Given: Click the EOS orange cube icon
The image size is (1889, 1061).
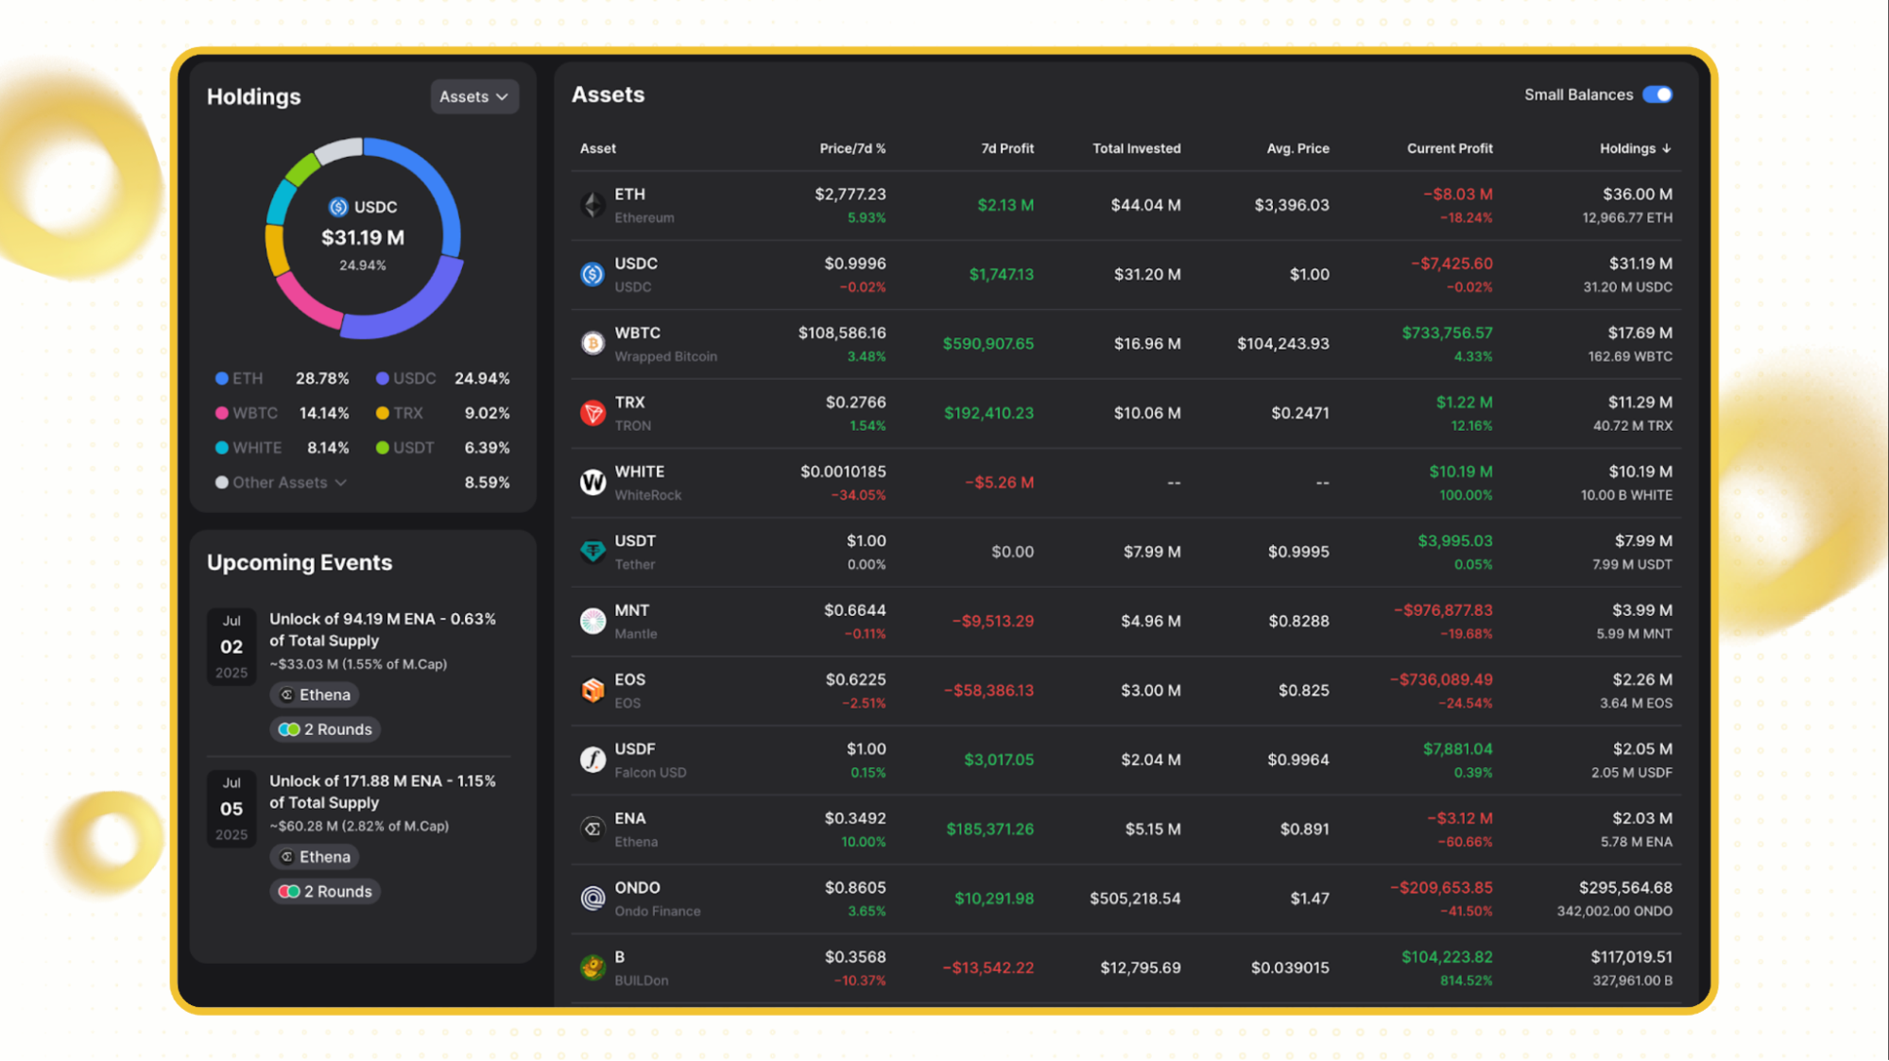Looking at the screenshot, I should tap(592, 691).
